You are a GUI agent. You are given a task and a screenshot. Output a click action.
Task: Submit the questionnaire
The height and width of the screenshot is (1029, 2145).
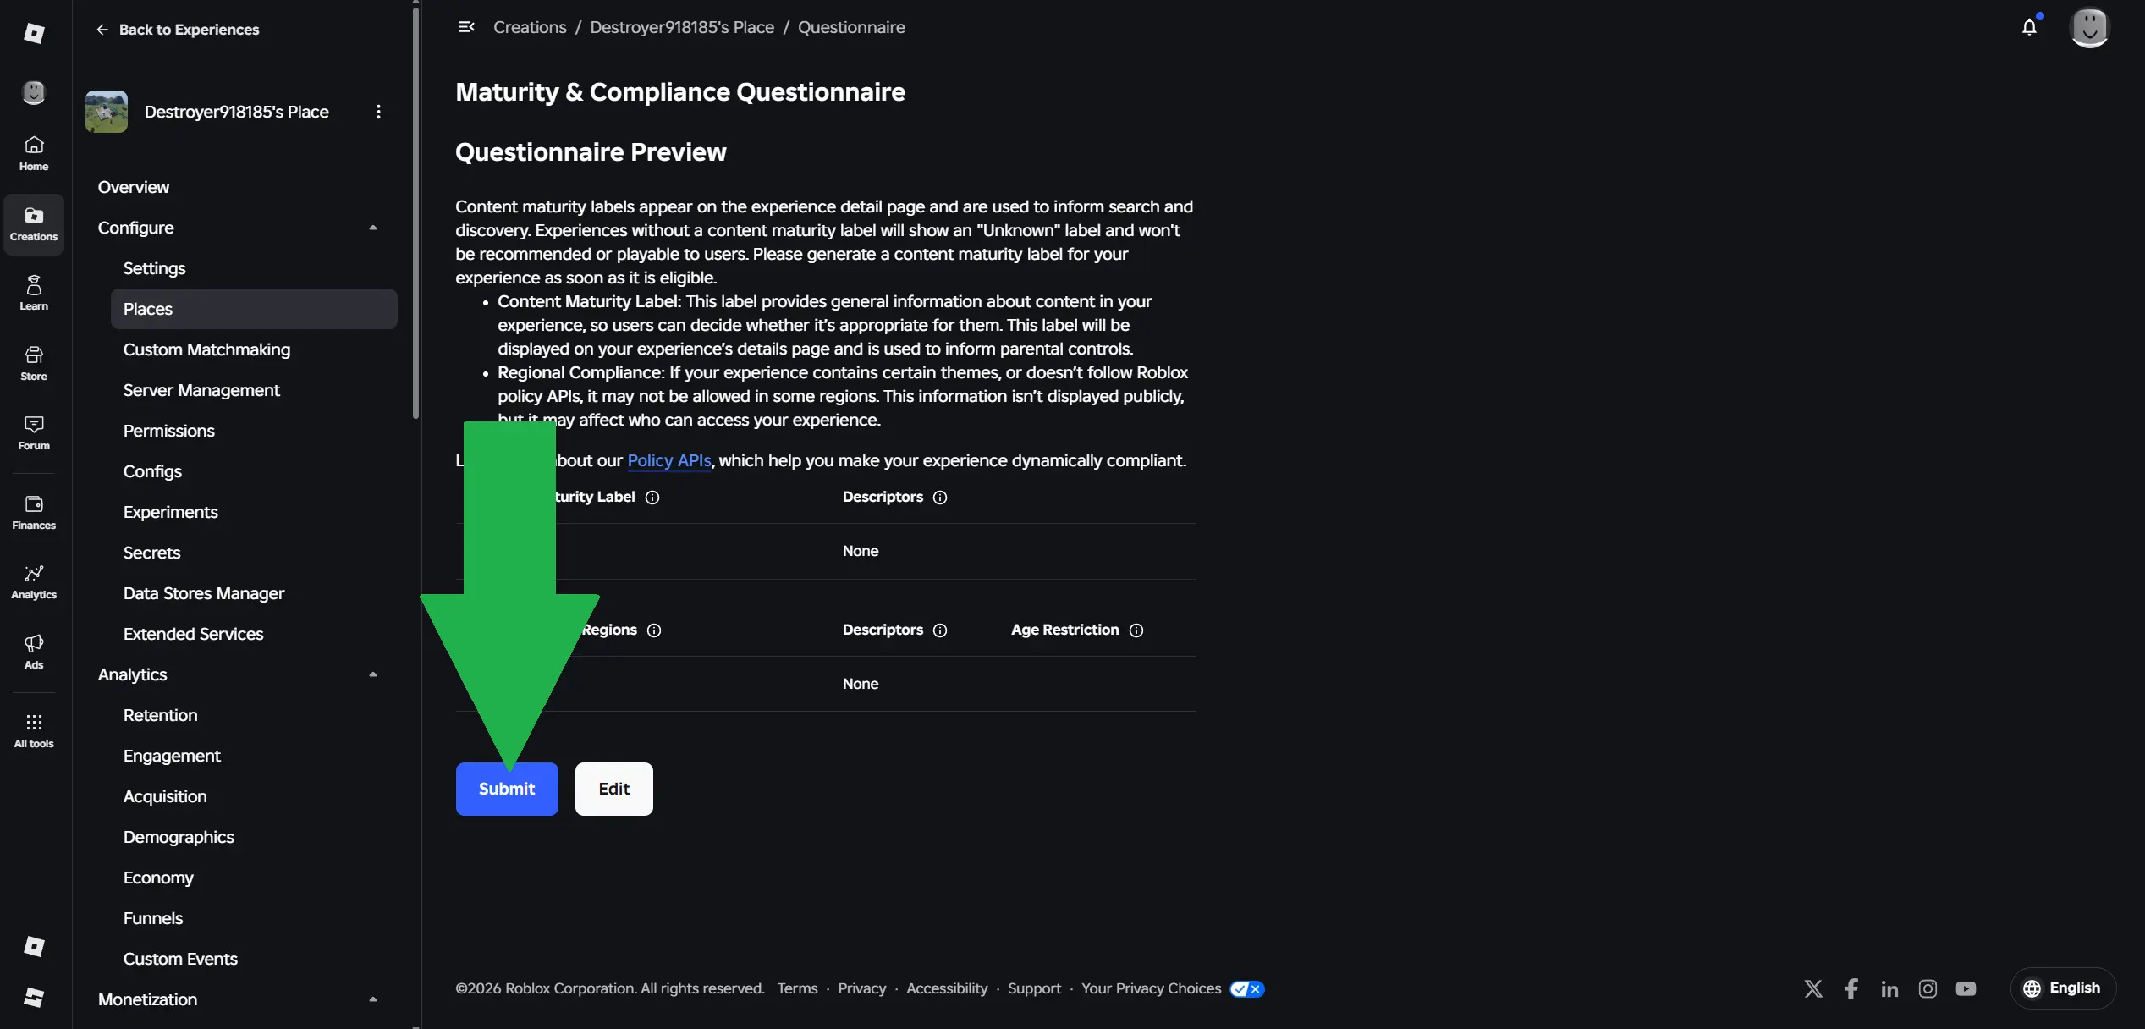tap(507, 789)
